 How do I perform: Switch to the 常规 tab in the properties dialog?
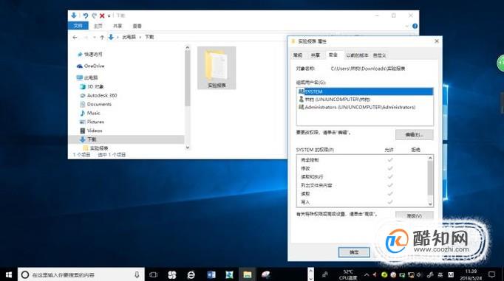pyautogui.click(x=298, y=55)
